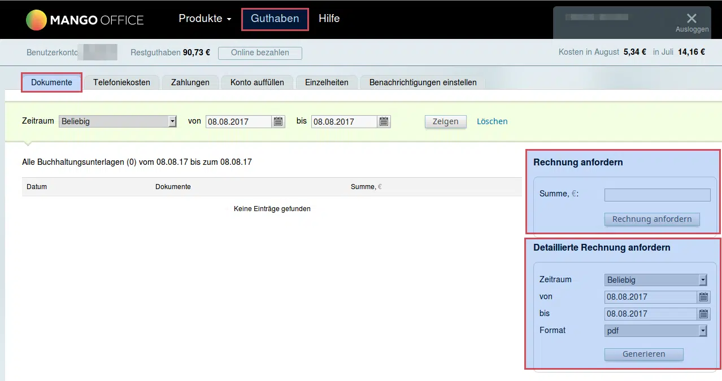Click the 'Alle Buchhaltungsunterlagen (0)' summary line

[x=137, y=162]
